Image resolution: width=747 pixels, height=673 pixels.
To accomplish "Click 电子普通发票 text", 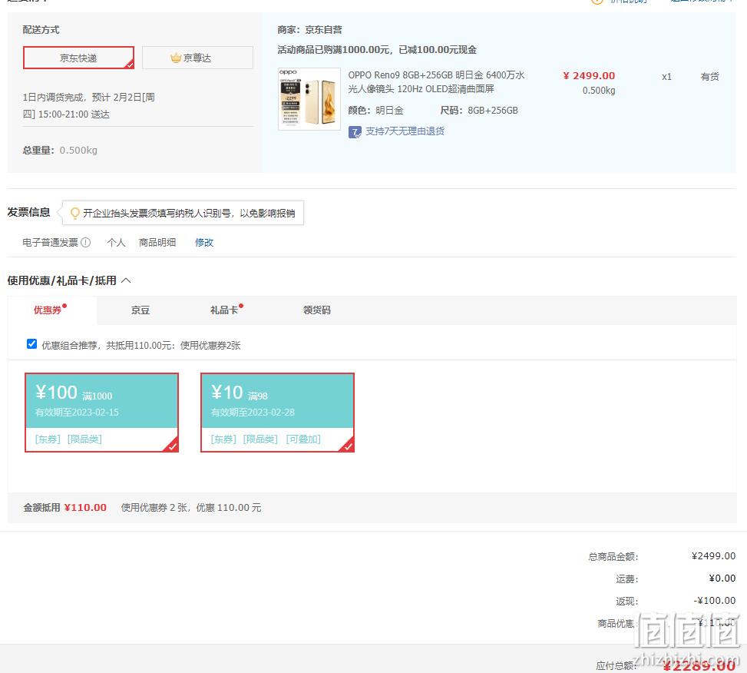I will point(50,242).
